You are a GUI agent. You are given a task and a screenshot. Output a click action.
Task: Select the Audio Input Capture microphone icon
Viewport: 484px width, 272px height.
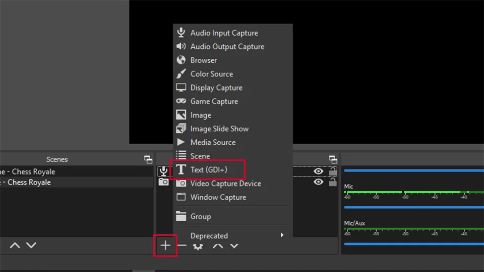pyautogui.click(x=181, y=32)
